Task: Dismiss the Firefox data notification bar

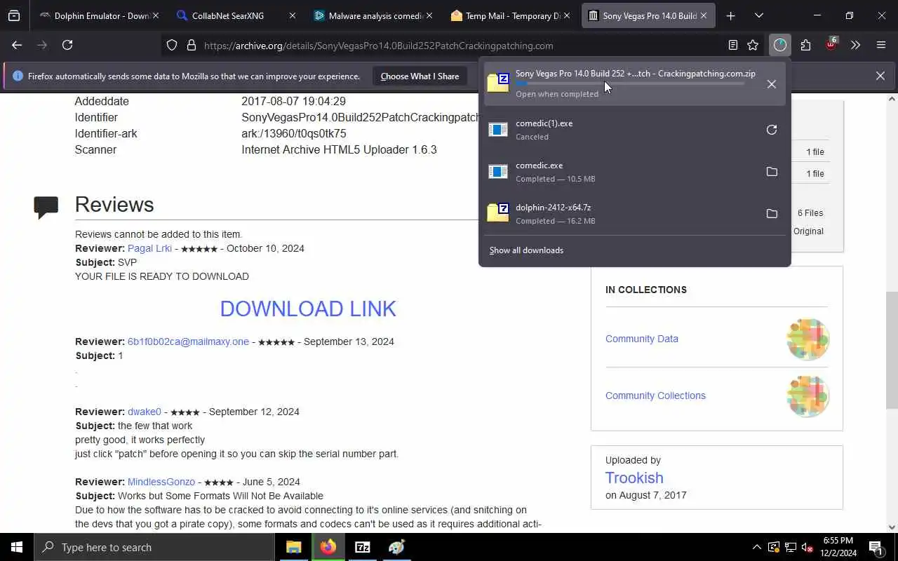Action: pyautogui.click(x=880, y=76)
